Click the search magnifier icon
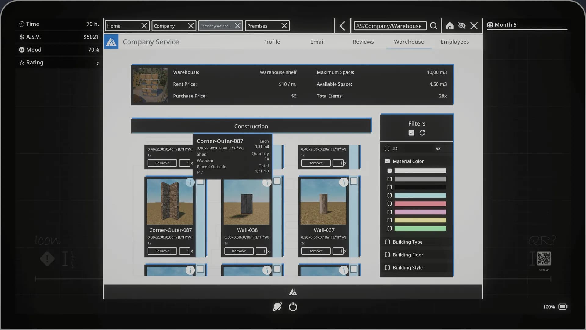Viewport: 586px width, 330px height. click(433, 26)
